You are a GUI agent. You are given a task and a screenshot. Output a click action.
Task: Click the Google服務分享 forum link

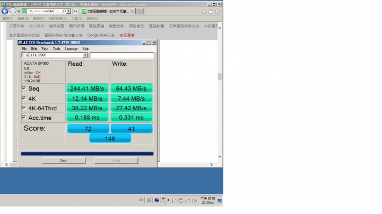(x=101, y=35)
